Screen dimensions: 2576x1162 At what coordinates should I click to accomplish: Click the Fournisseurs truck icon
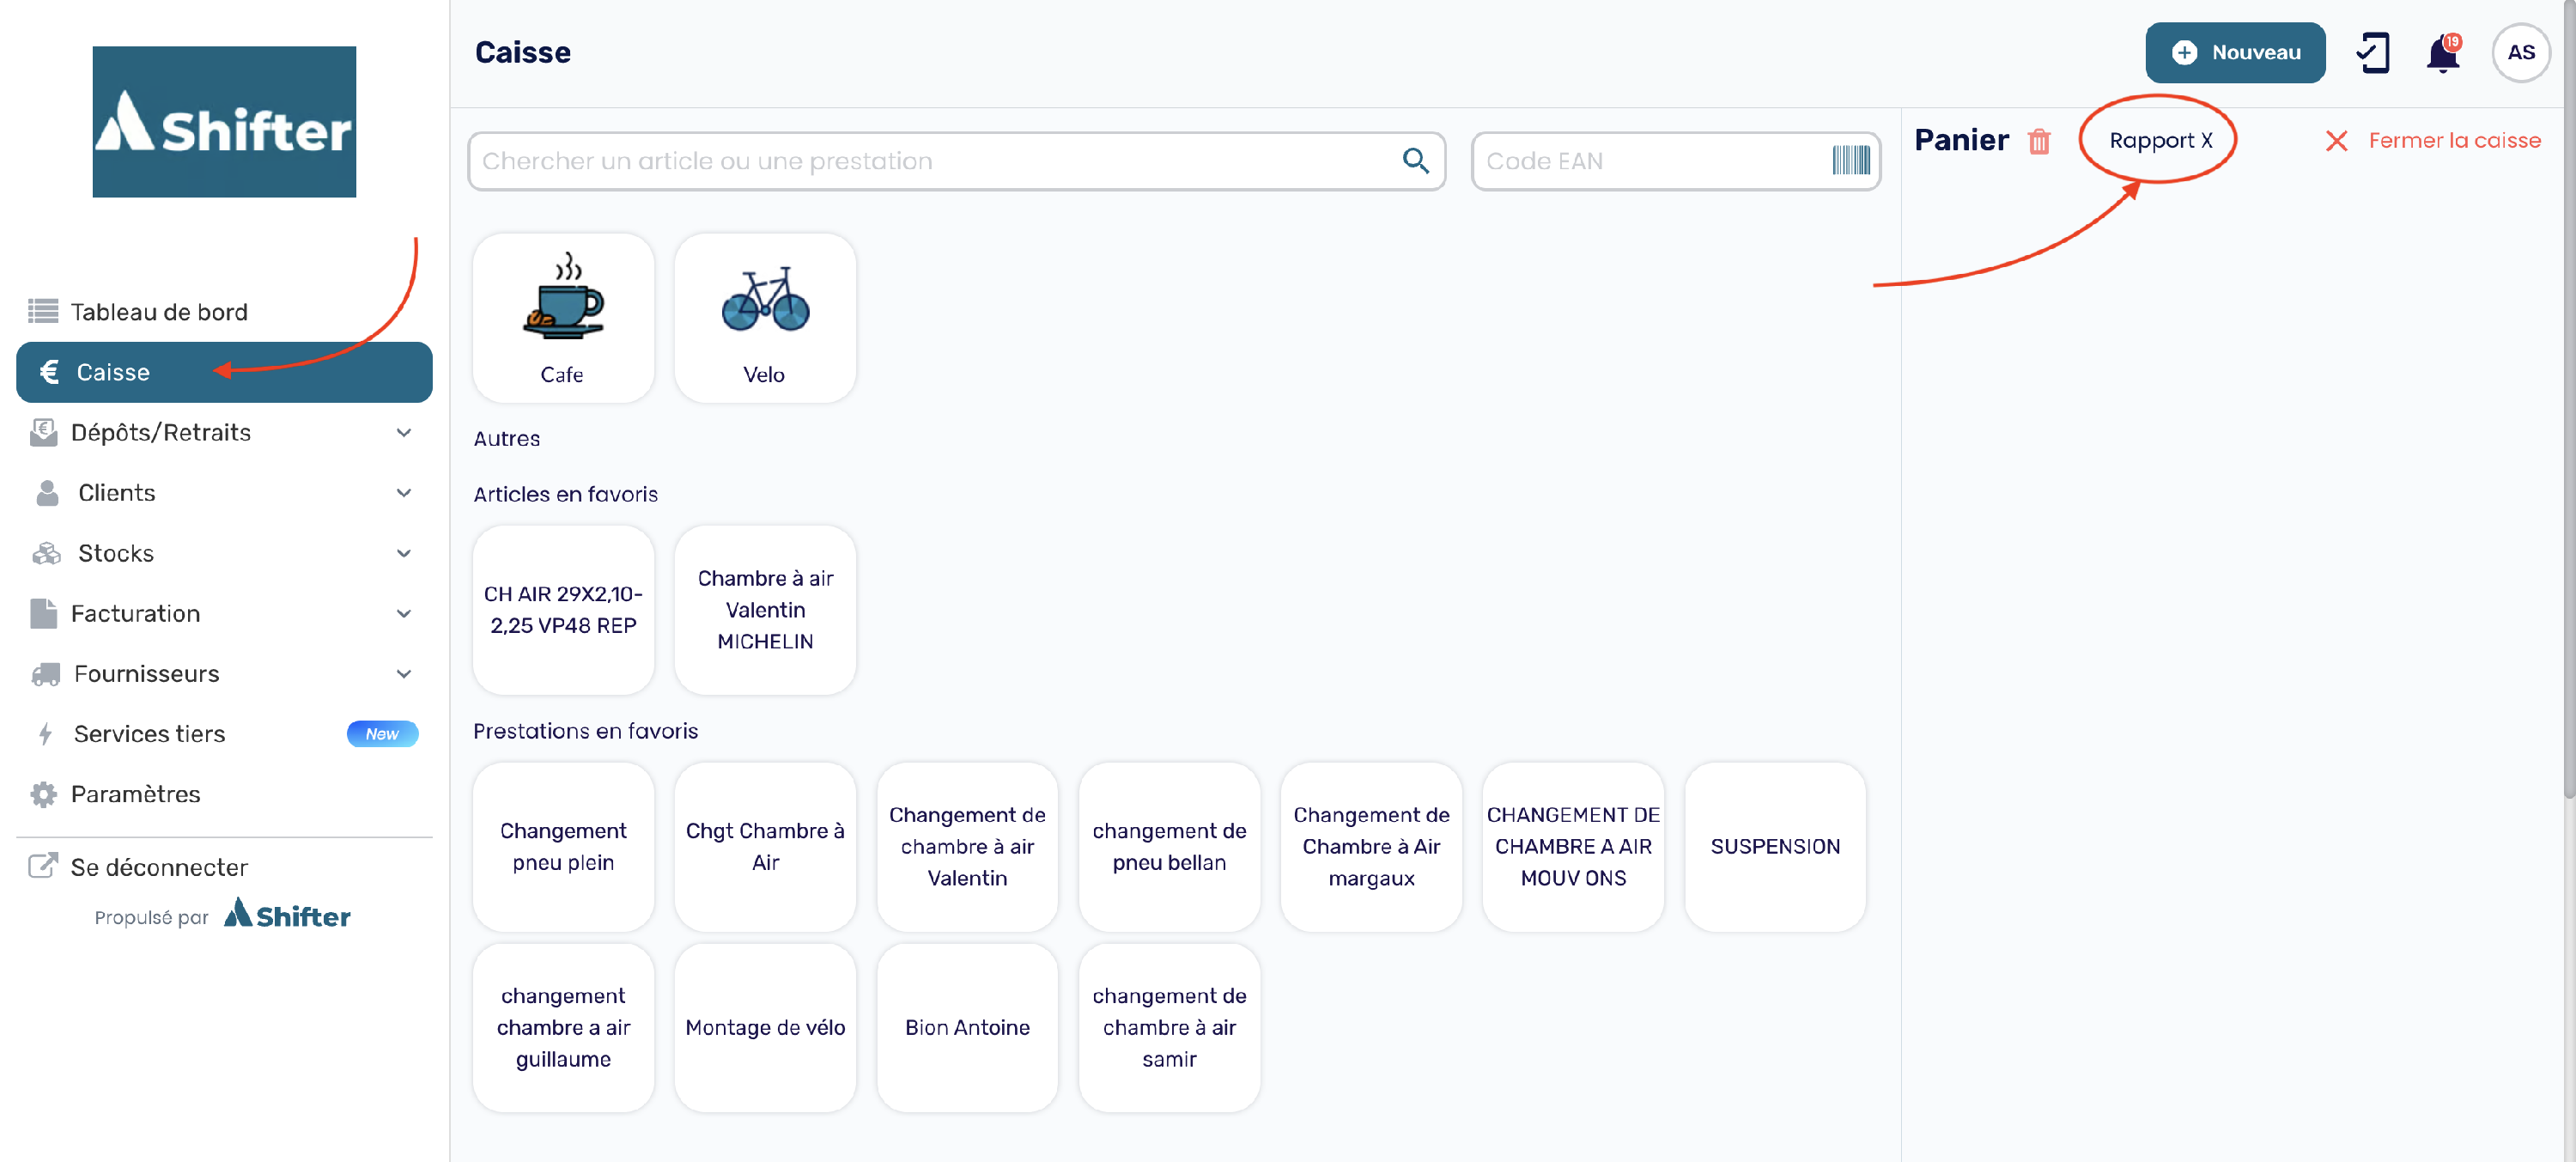coord(45,674)
